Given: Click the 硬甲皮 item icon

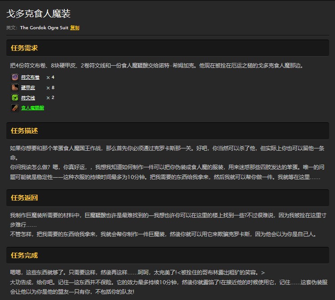Looking at the screenshot, I should (15, 87).
